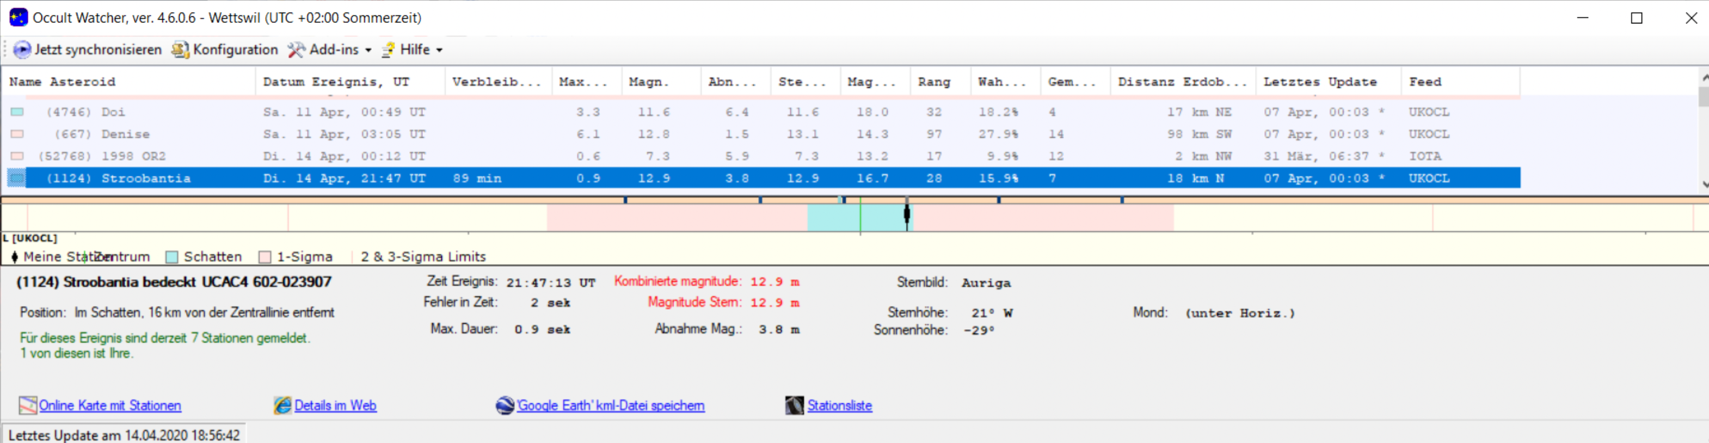
Task: Sort by the Feed column header
Action: pyautogui.click(x=1425, y=82)
